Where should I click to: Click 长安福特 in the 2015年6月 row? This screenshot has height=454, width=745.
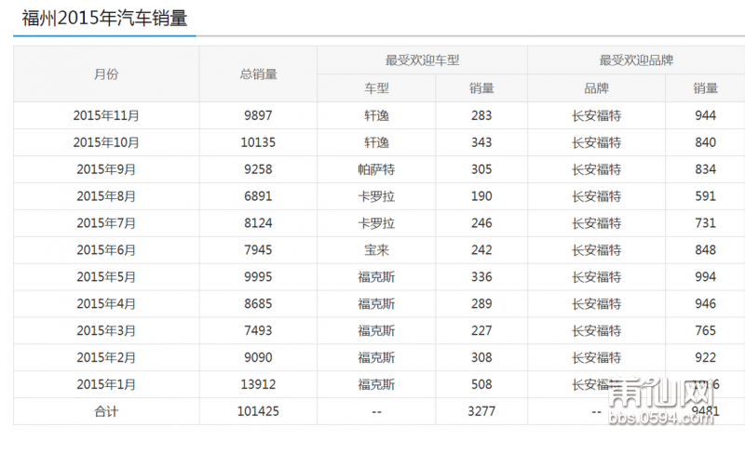tap(596, 250)
